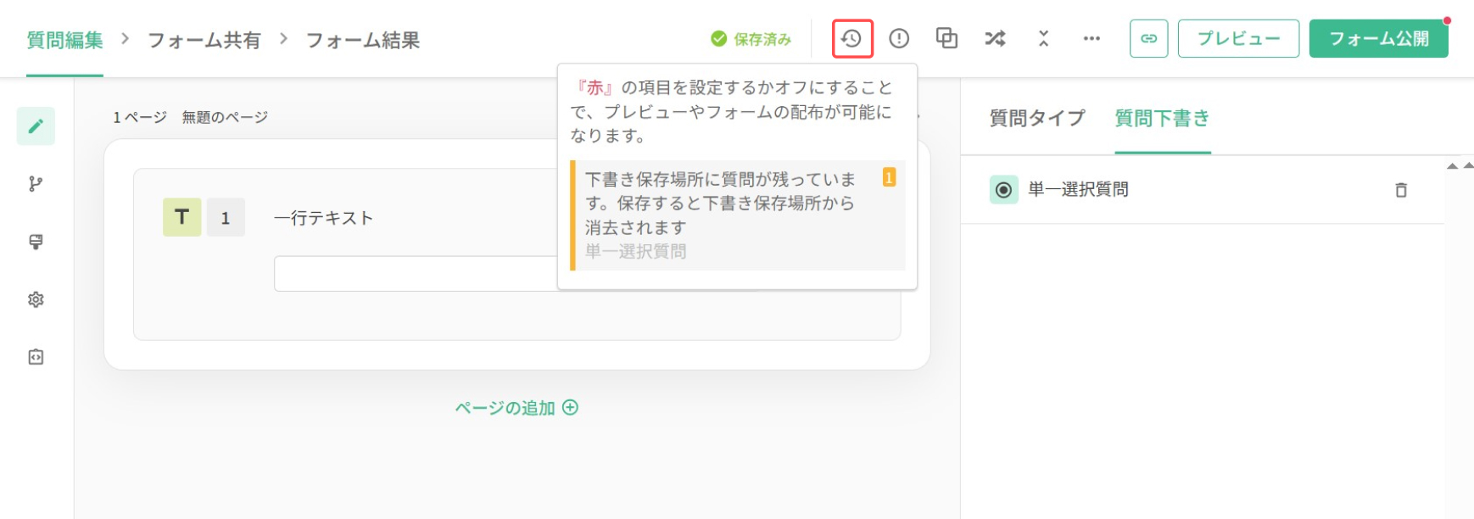Click the フォーム公開 button
Viewport: 1474px width, 519px height.
1379,39
